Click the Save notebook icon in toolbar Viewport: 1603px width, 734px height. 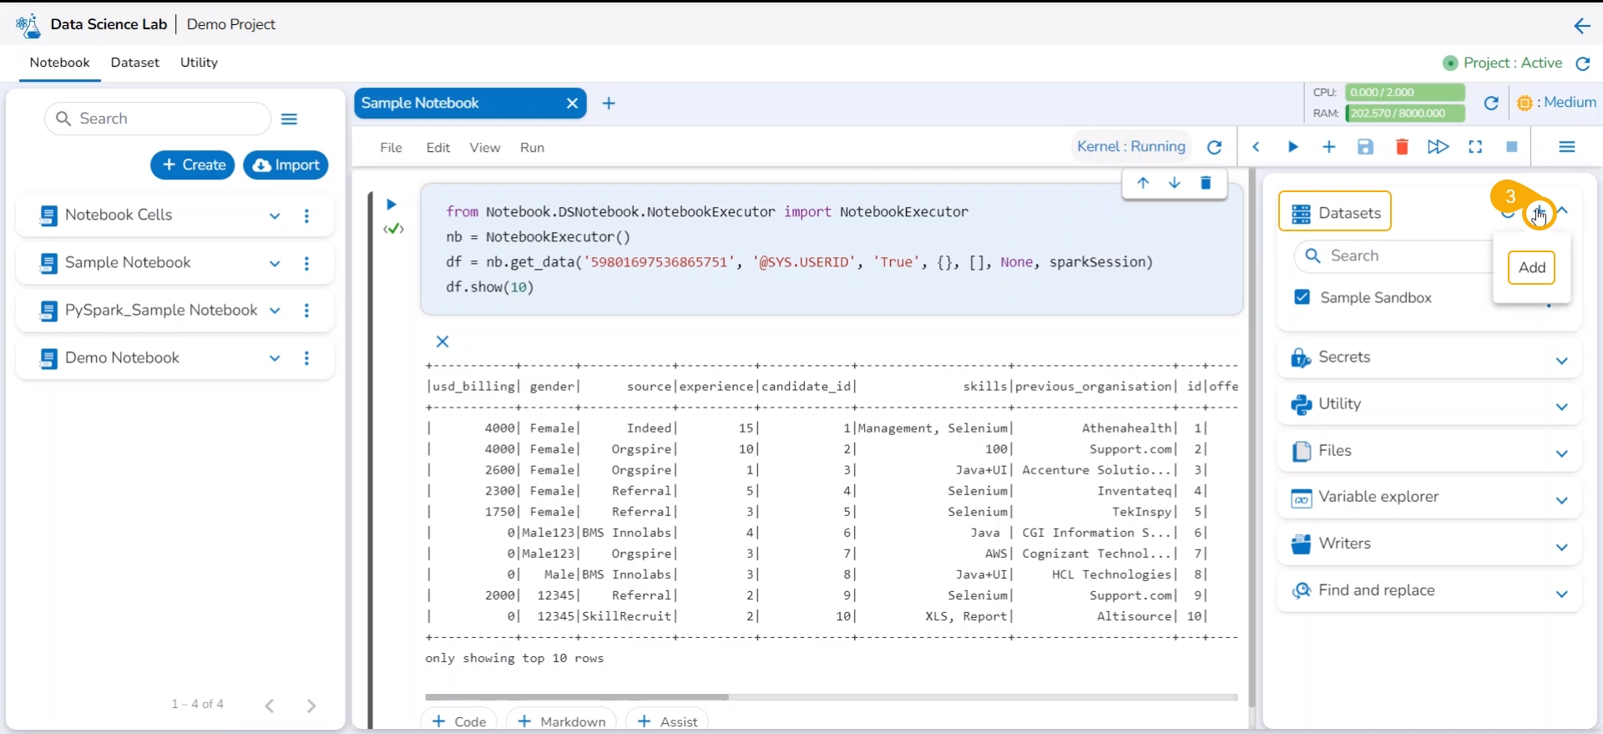(x=1365, y=147)
